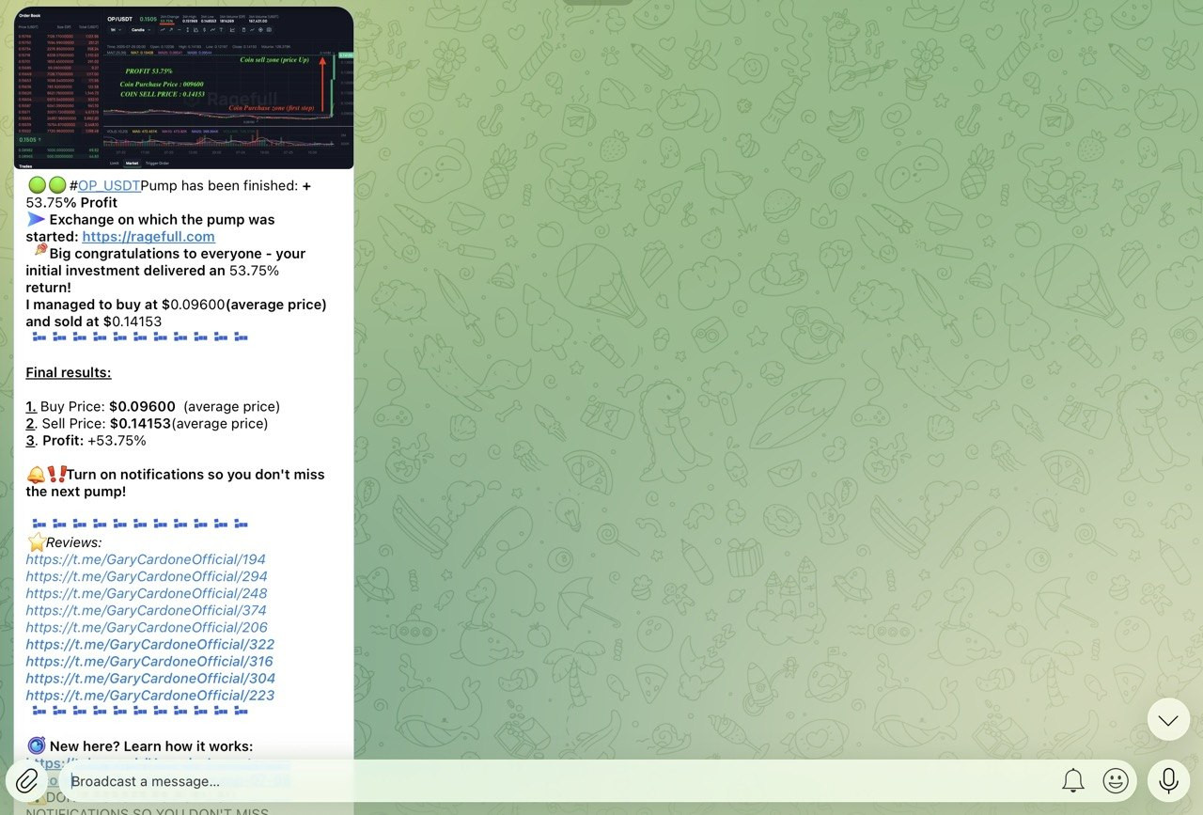Click the "Big congratulations to everyone" sentence
Viewport: 1203px width, 815px height.
[x=165, y=271]
